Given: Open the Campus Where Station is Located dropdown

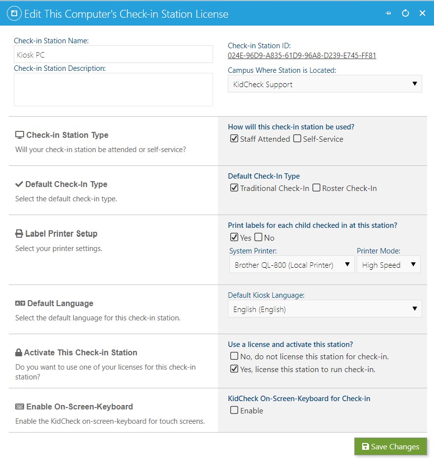Looking at the screenshot, I should tap(325, 84).
